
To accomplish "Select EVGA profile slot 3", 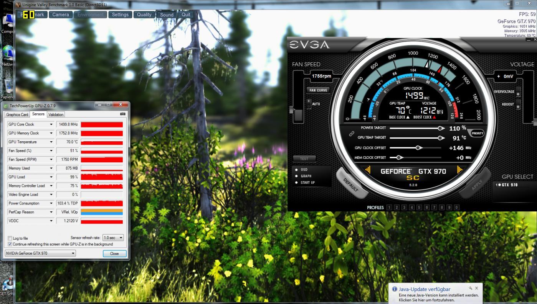I will [x=404, y=208].
